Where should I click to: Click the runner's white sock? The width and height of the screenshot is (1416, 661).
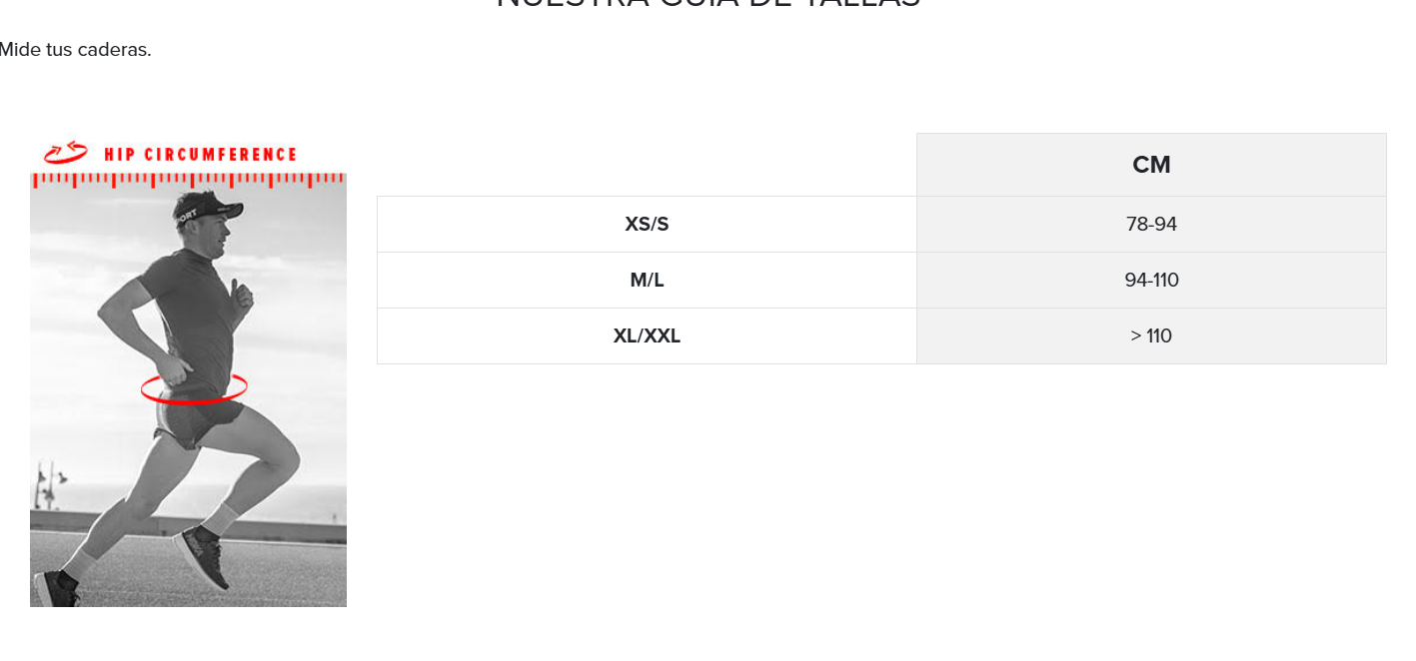[222, 518]
